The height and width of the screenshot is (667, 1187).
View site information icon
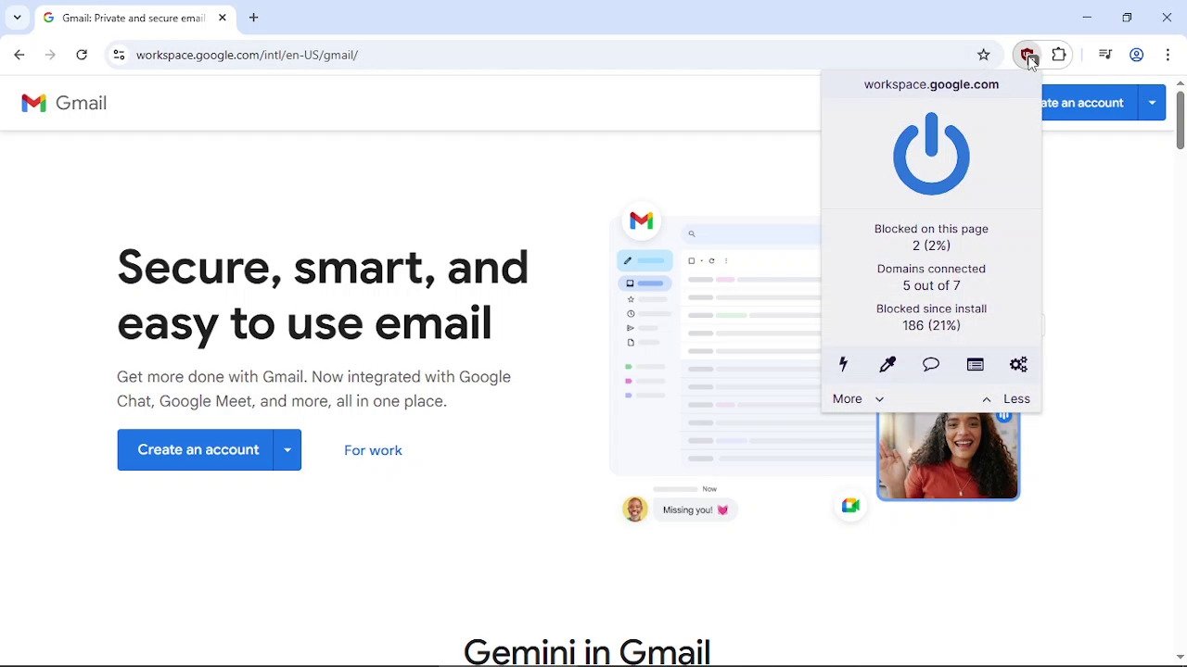pyautogui.click(x=119, y=55)
